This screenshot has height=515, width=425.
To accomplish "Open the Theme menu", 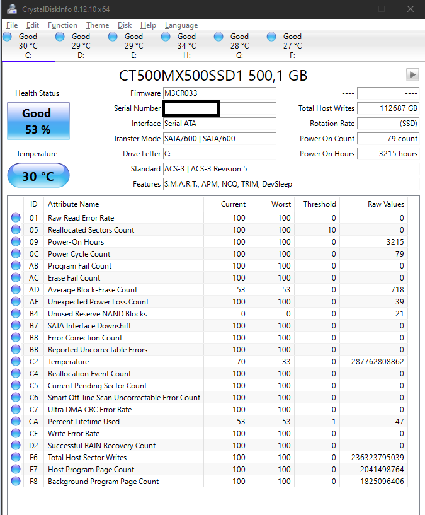I will tap(98, 25).
